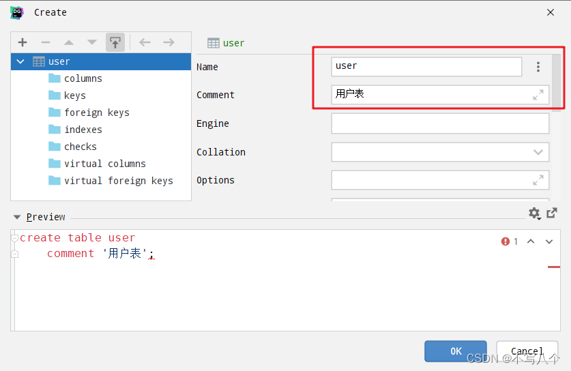
Task: Move item down with the down triangle
Action: click(92, 42)
